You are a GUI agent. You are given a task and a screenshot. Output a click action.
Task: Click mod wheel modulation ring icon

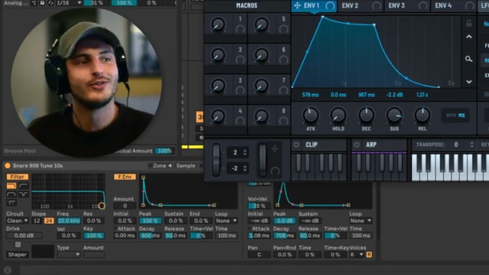click(275, 171)
